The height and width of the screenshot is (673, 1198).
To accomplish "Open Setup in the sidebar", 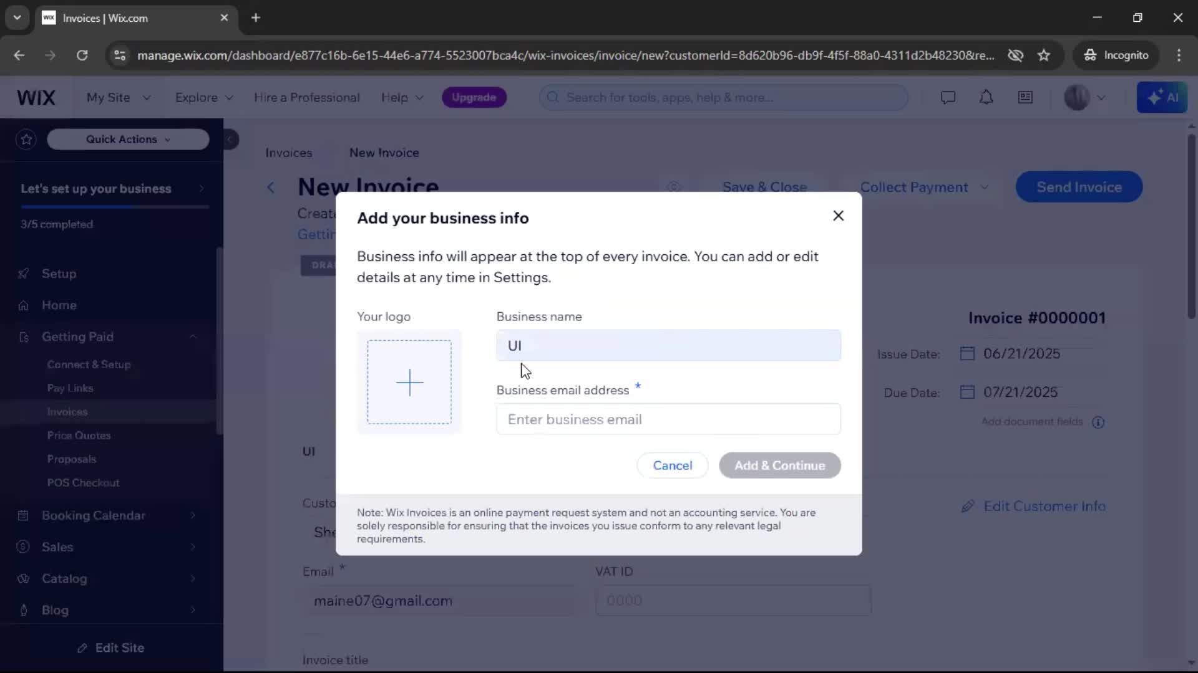I will [59, 274].
